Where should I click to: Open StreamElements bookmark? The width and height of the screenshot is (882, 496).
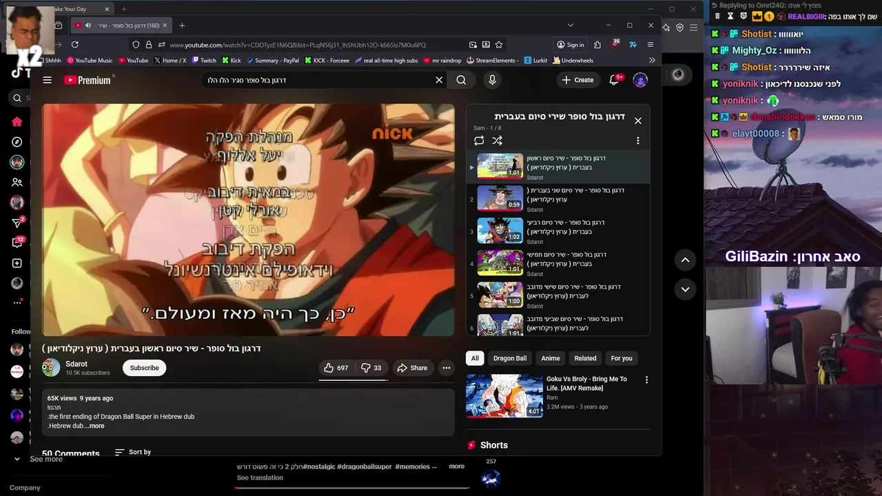point(492,61)
